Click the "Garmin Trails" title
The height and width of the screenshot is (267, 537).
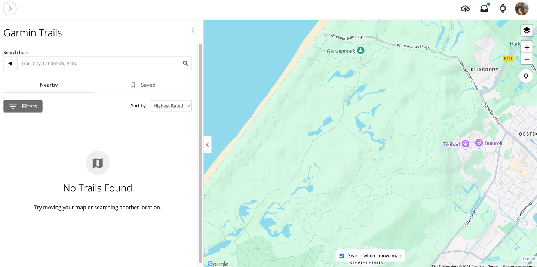33,33
